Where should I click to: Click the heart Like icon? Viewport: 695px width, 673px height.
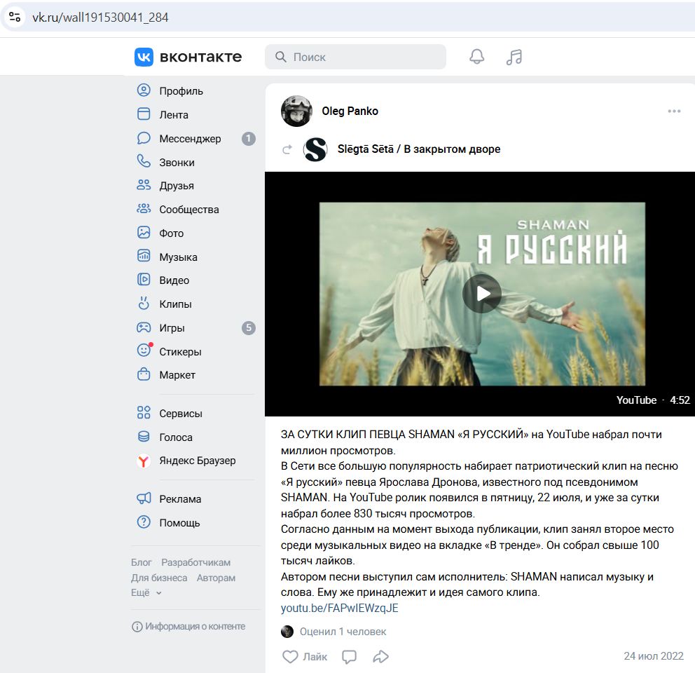[290, 657]
